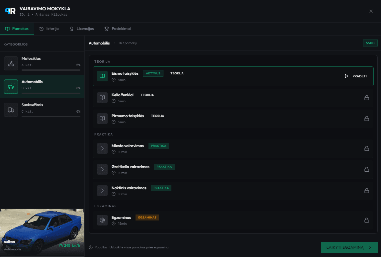381x257 pixels.
Task: Click the book icon beside Eismo taisyklės
Action: [x=102, y=76]
